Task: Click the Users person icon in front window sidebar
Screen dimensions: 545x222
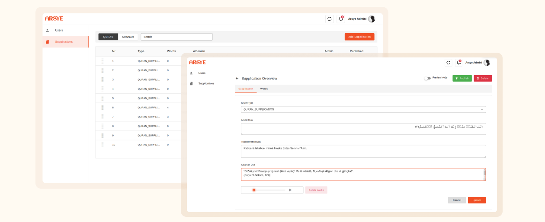Action: [191, 73]
